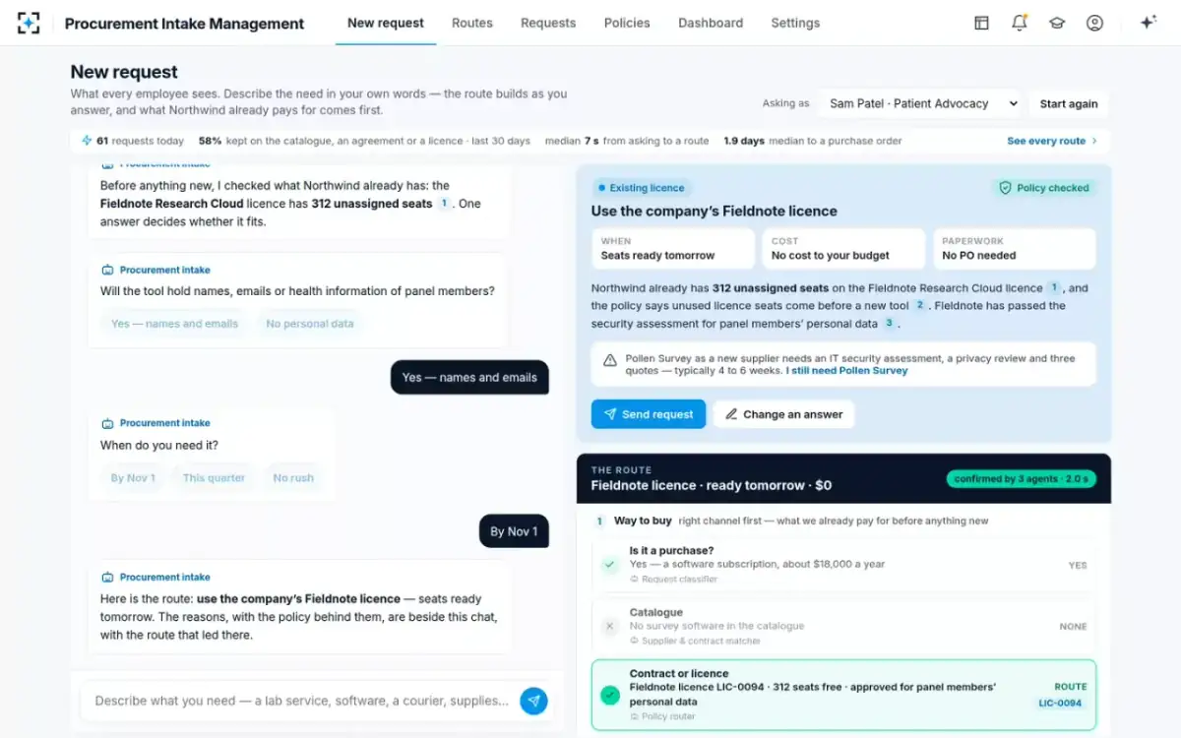Open the layout panel icon
The image size is (1181, 738).
[981, 23]
